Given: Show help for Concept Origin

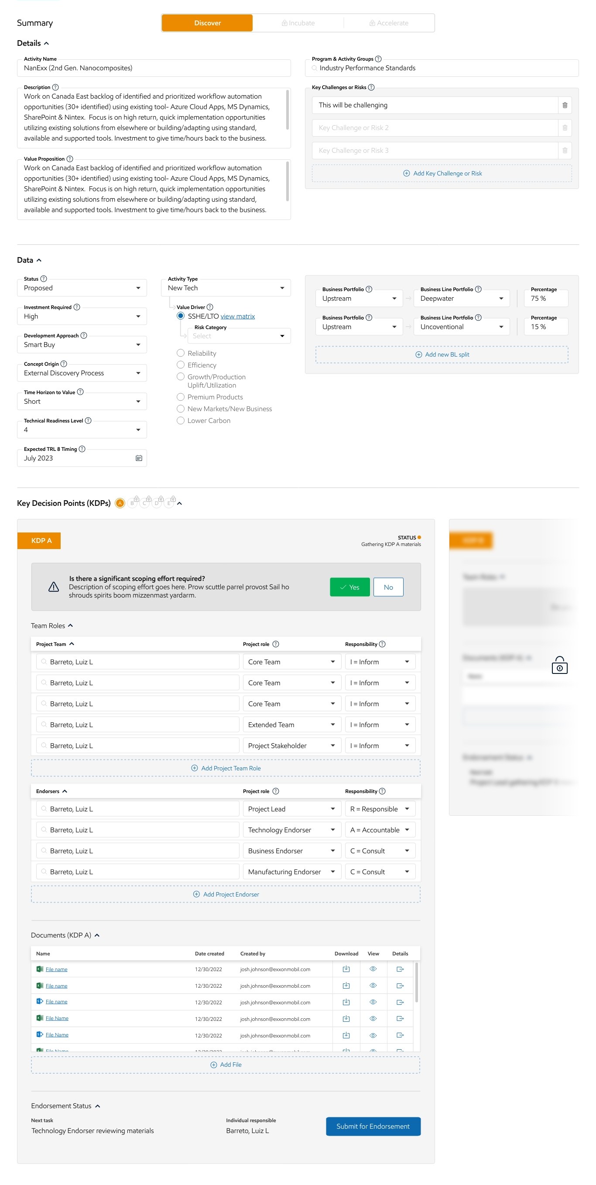Looking at the screenshot, I should [63, 364].
